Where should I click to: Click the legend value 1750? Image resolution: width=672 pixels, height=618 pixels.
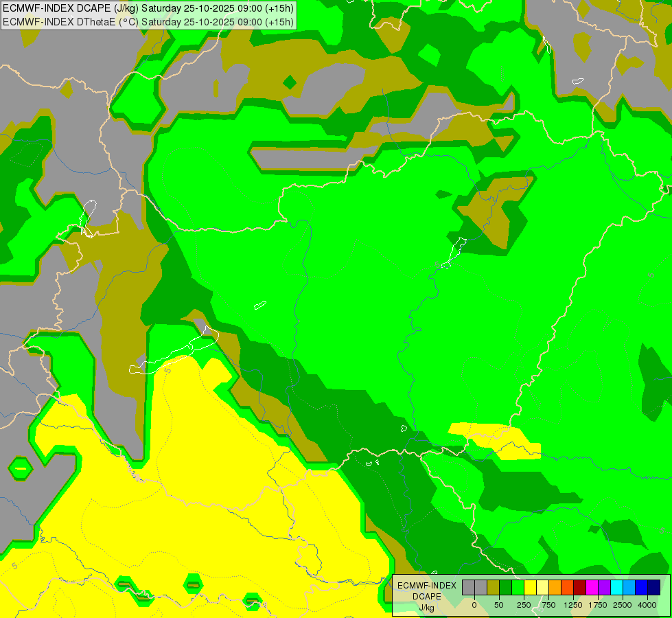tap(598, 605)
